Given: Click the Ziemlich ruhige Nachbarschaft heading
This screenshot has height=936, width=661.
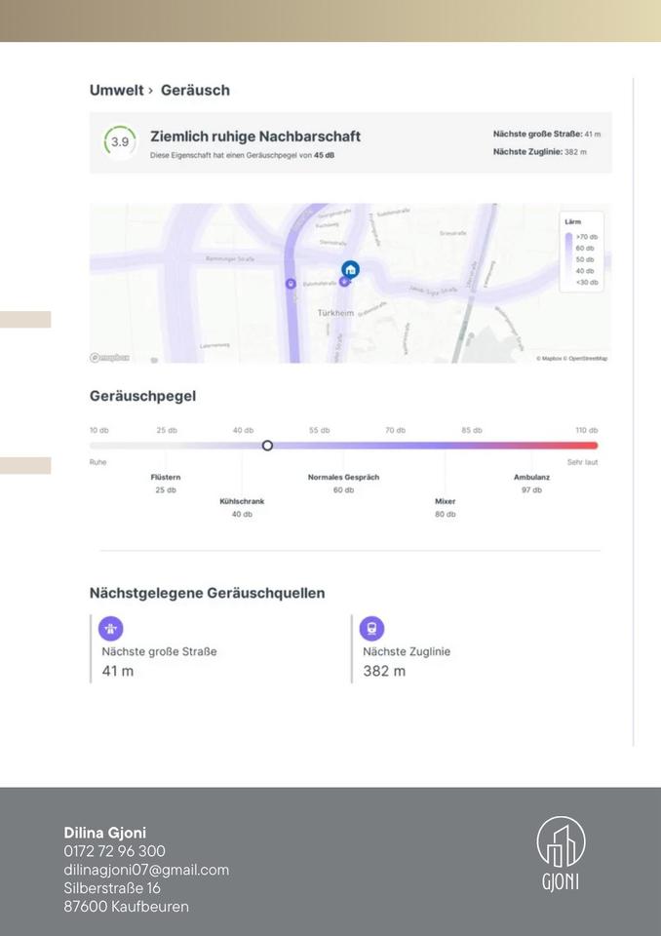Looking at the screenshot, I should (x=254, y=136).
